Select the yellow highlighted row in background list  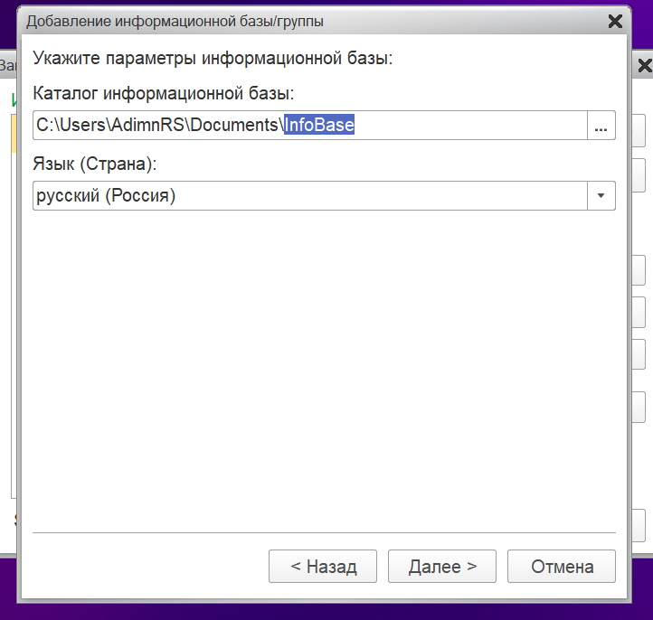tap(14, 133)
